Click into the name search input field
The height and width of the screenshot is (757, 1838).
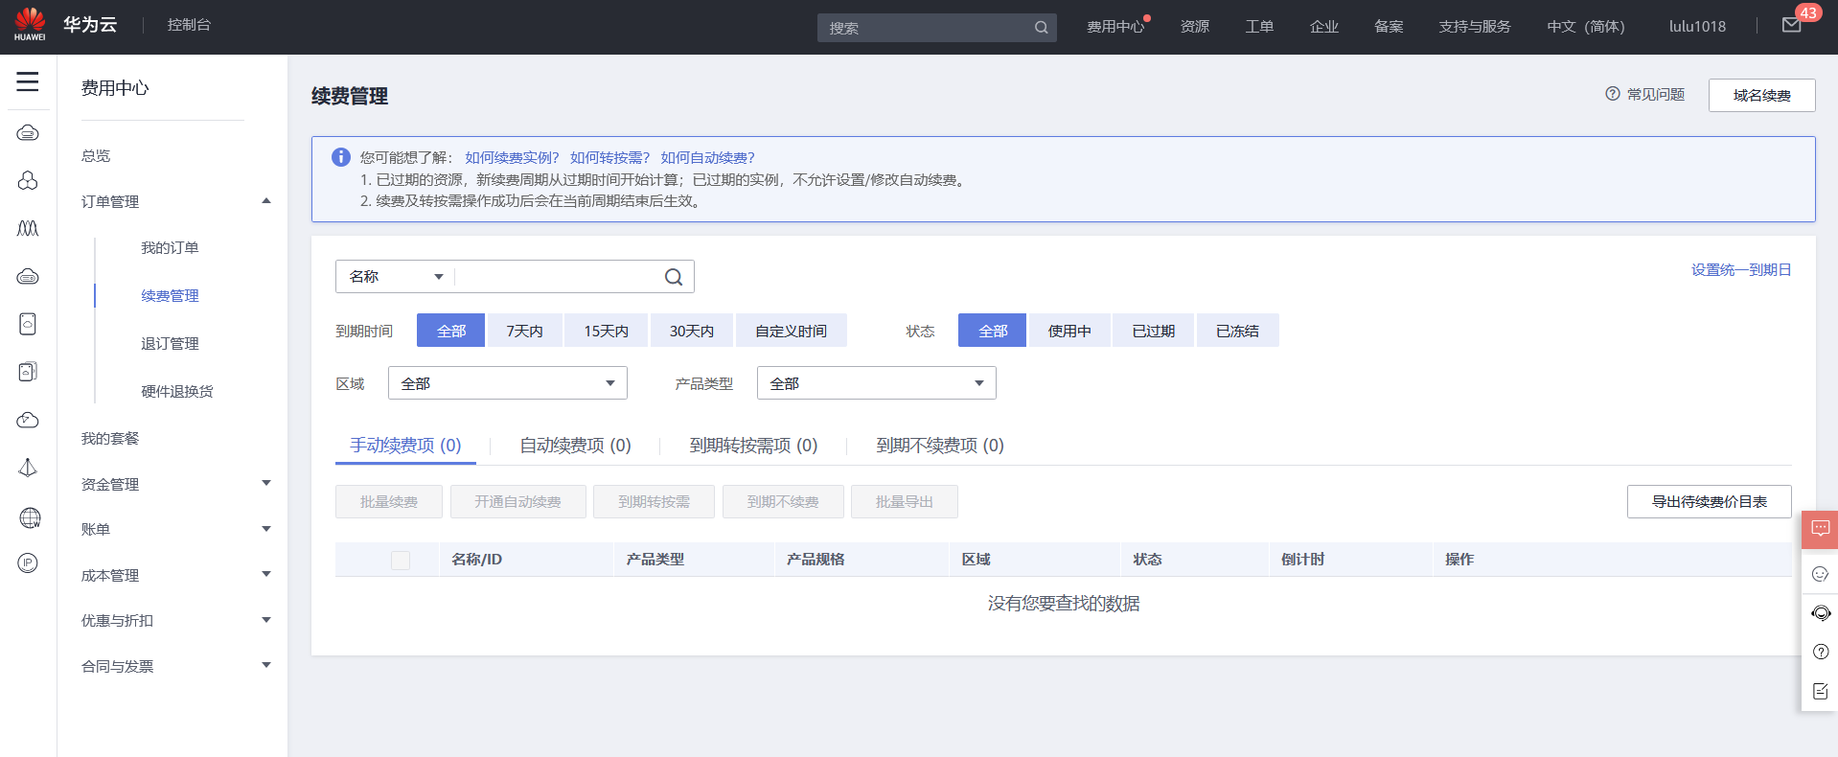tap(558, 277)
